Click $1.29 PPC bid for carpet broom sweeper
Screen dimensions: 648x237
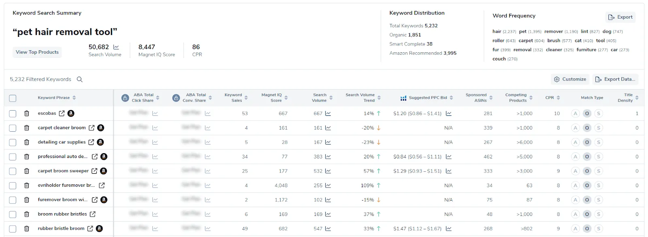point(418,171)
